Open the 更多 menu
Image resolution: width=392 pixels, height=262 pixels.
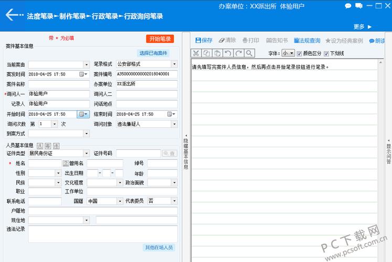(x=363, y=27)
